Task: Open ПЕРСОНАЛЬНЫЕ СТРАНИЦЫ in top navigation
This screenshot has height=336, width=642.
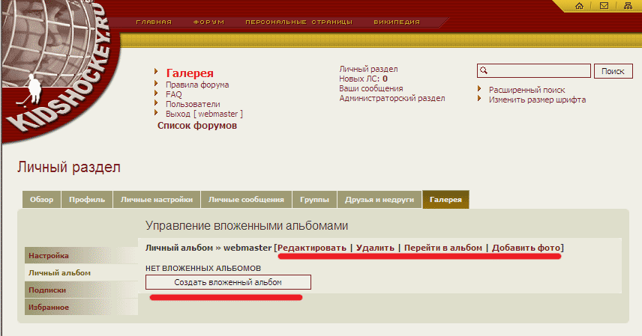Action: [x=299, y=22]
